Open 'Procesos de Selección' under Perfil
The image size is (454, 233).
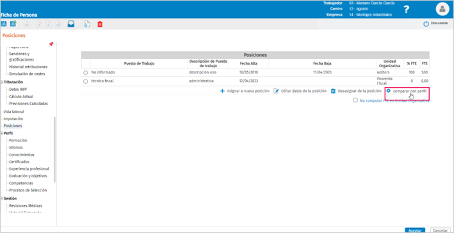point(28,191)
